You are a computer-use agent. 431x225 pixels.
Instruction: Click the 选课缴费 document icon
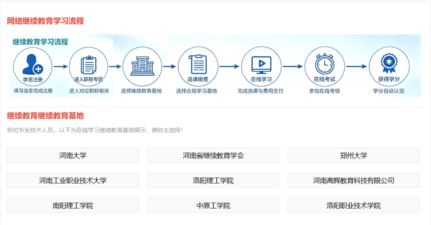[x=198, y=64]
